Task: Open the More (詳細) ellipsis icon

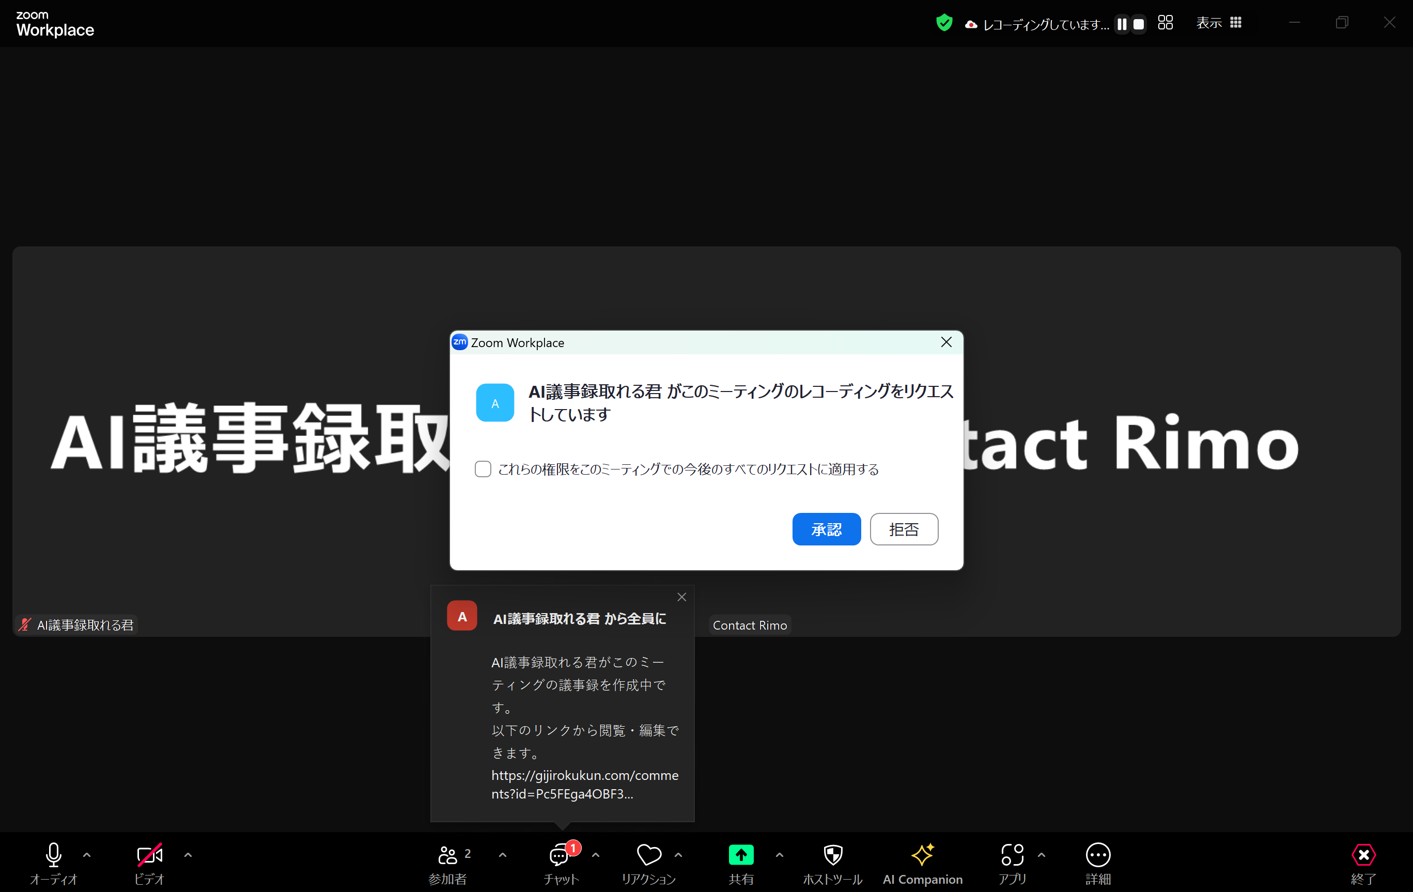Action: [x=1097, y=855]
